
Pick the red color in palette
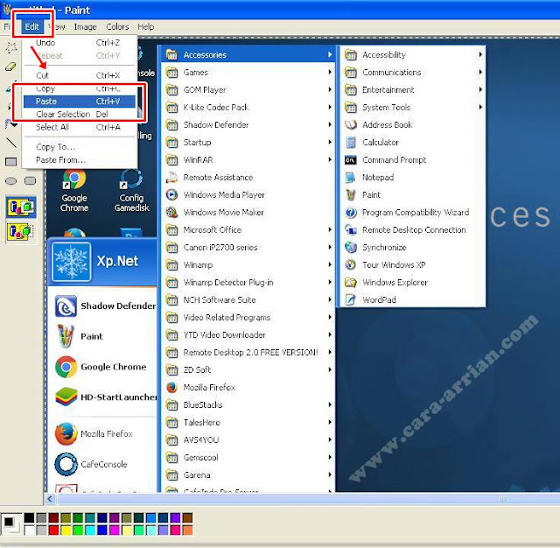(53, 530)
